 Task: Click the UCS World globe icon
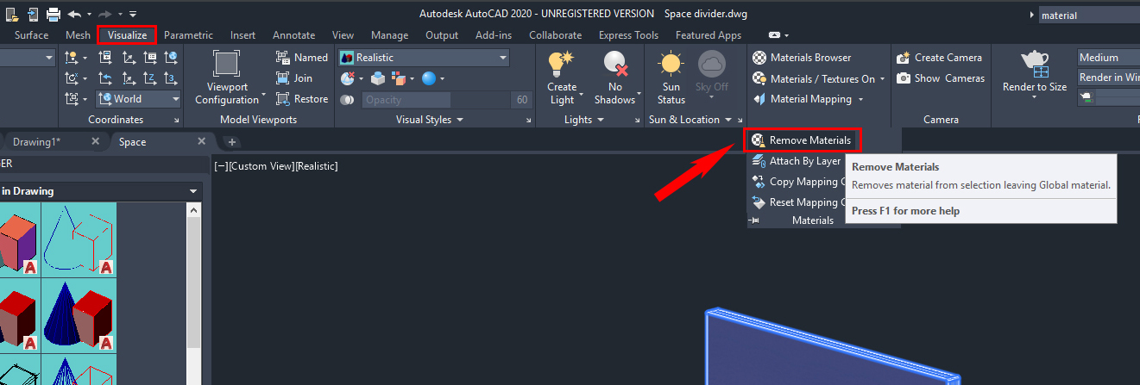(x=171, y=58)
